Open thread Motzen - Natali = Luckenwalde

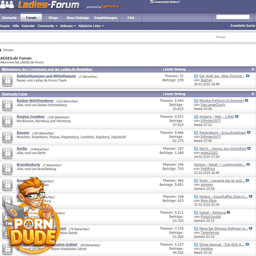[219, 165]
